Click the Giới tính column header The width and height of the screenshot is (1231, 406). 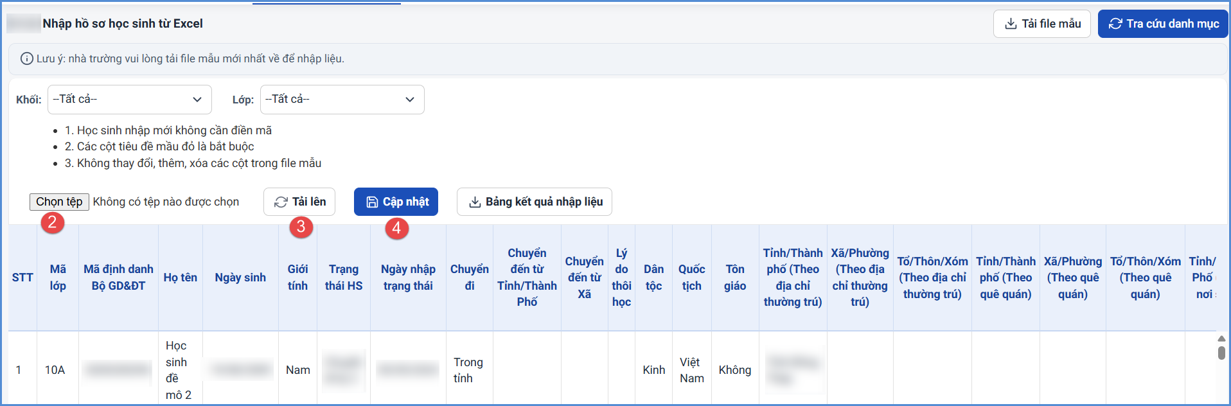(297, 278)
